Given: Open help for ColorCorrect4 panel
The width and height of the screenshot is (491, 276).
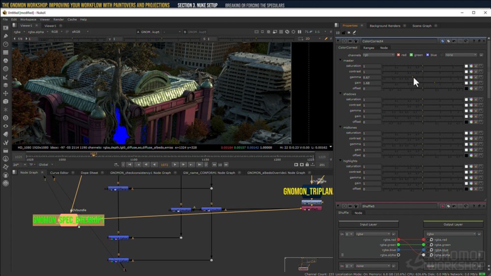Looking at the screenshot, I should tap(473, 41).
